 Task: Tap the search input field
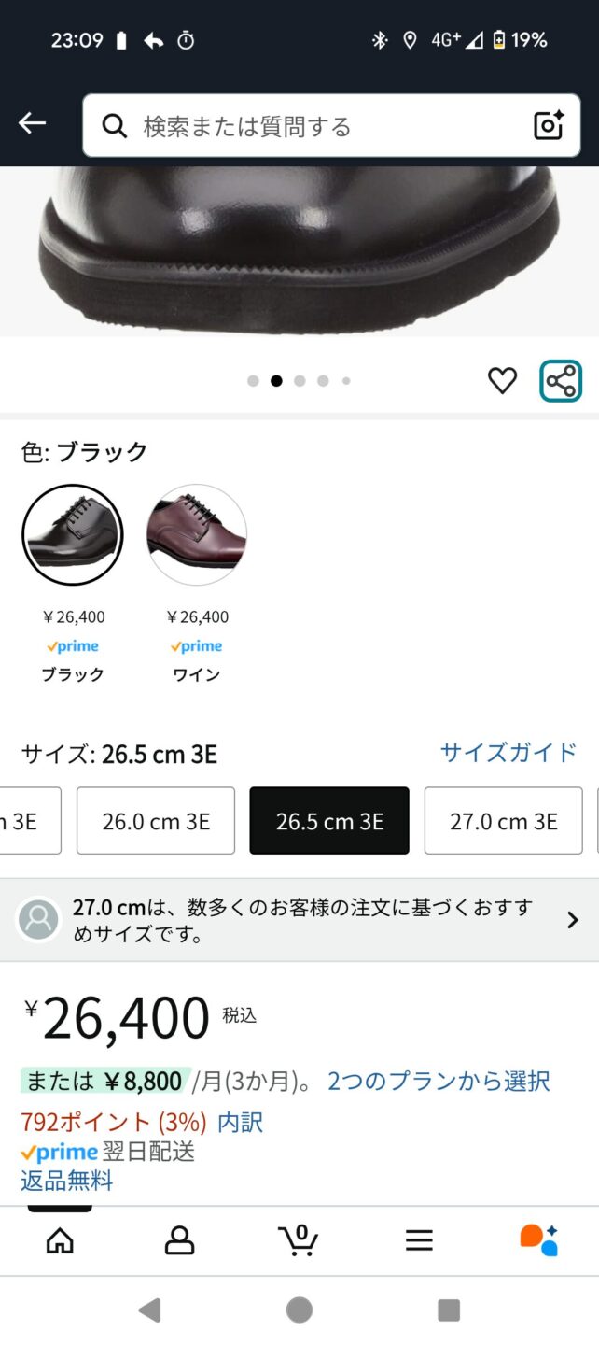(x=317, y=125)
